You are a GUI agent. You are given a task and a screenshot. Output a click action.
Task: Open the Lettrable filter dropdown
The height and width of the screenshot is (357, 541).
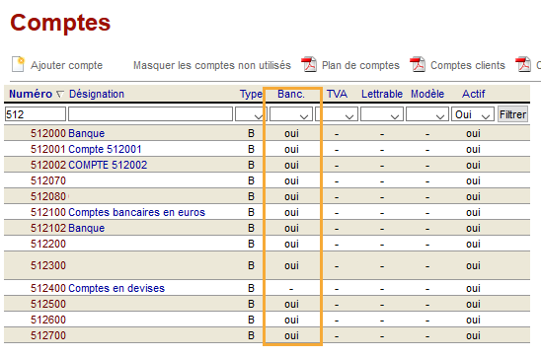pyautogui.click(x=382, y=114)
